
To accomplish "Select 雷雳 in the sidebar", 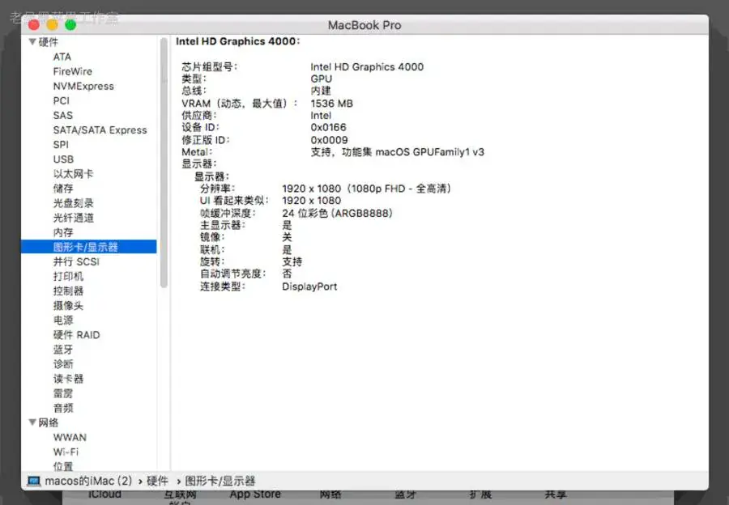I will click(62, 393).
